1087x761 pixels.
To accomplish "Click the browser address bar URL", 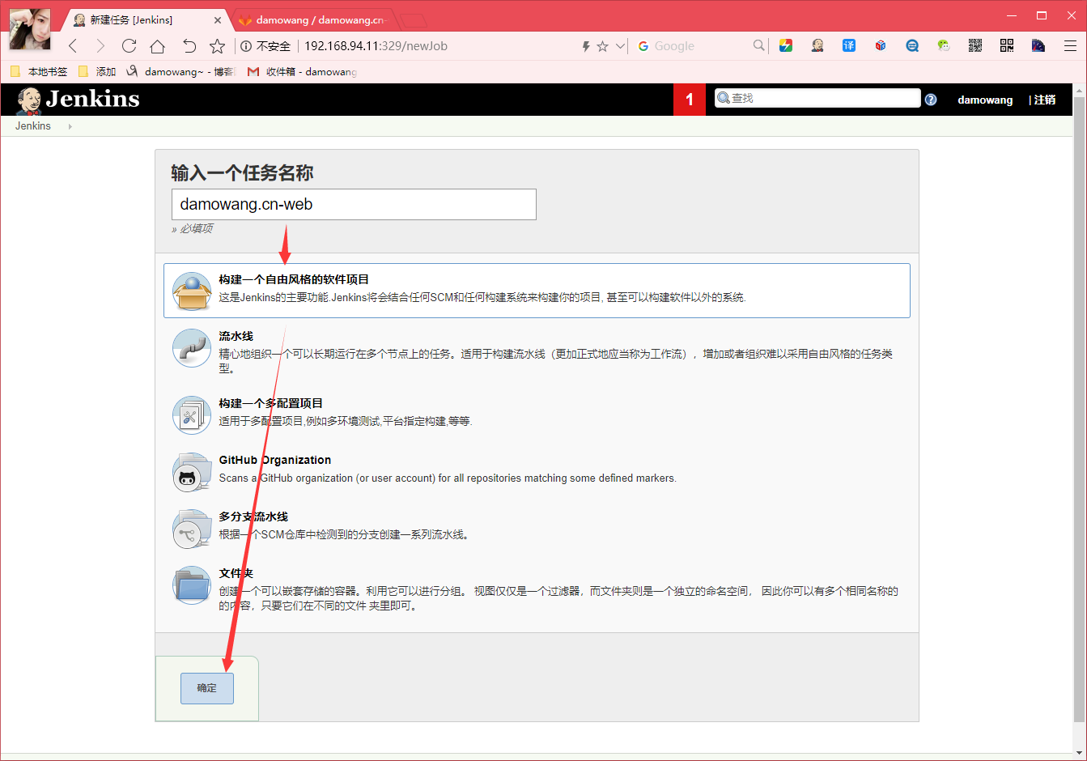I will [376, 46].
